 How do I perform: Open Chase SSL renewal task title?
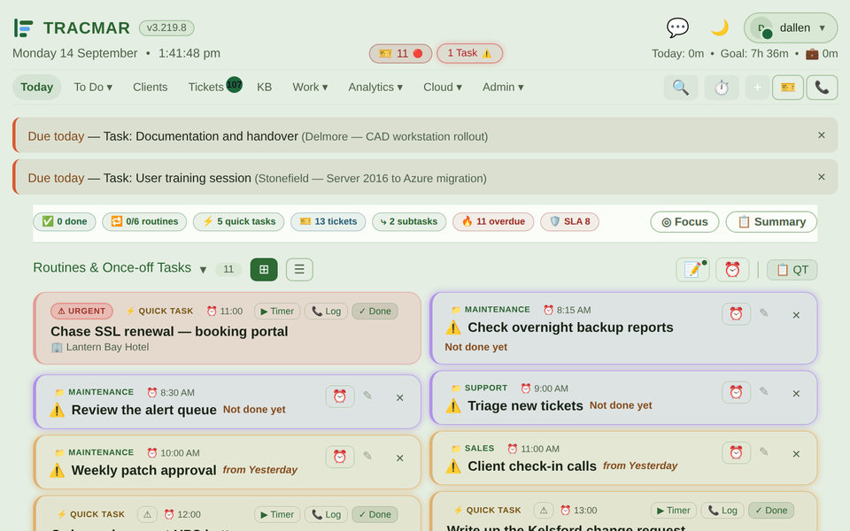[x=169, y=332]
